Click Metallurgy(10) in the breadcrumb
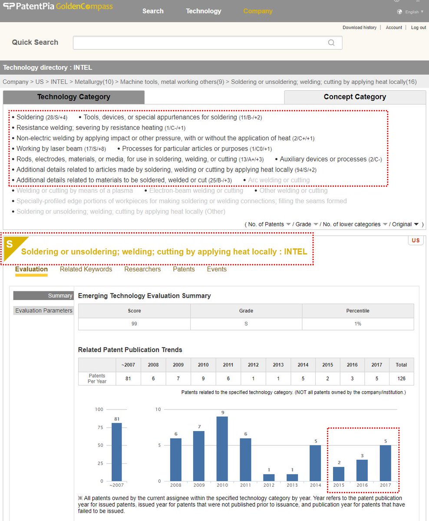 pos(94,82)
